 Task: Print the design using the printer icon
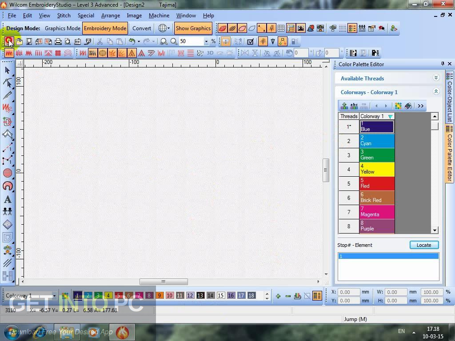(x=58, y=41)
